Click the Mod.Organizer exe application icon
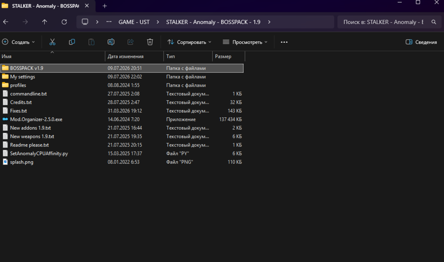This screenshot has width=444, height=262. tap(5, 119)
